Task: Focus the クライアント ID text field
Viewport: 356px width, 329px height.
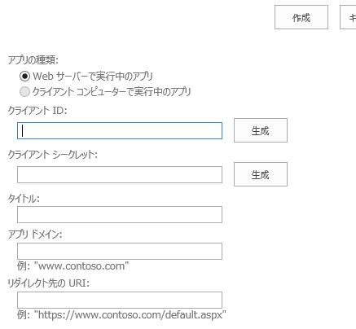Action: (120, 131)
